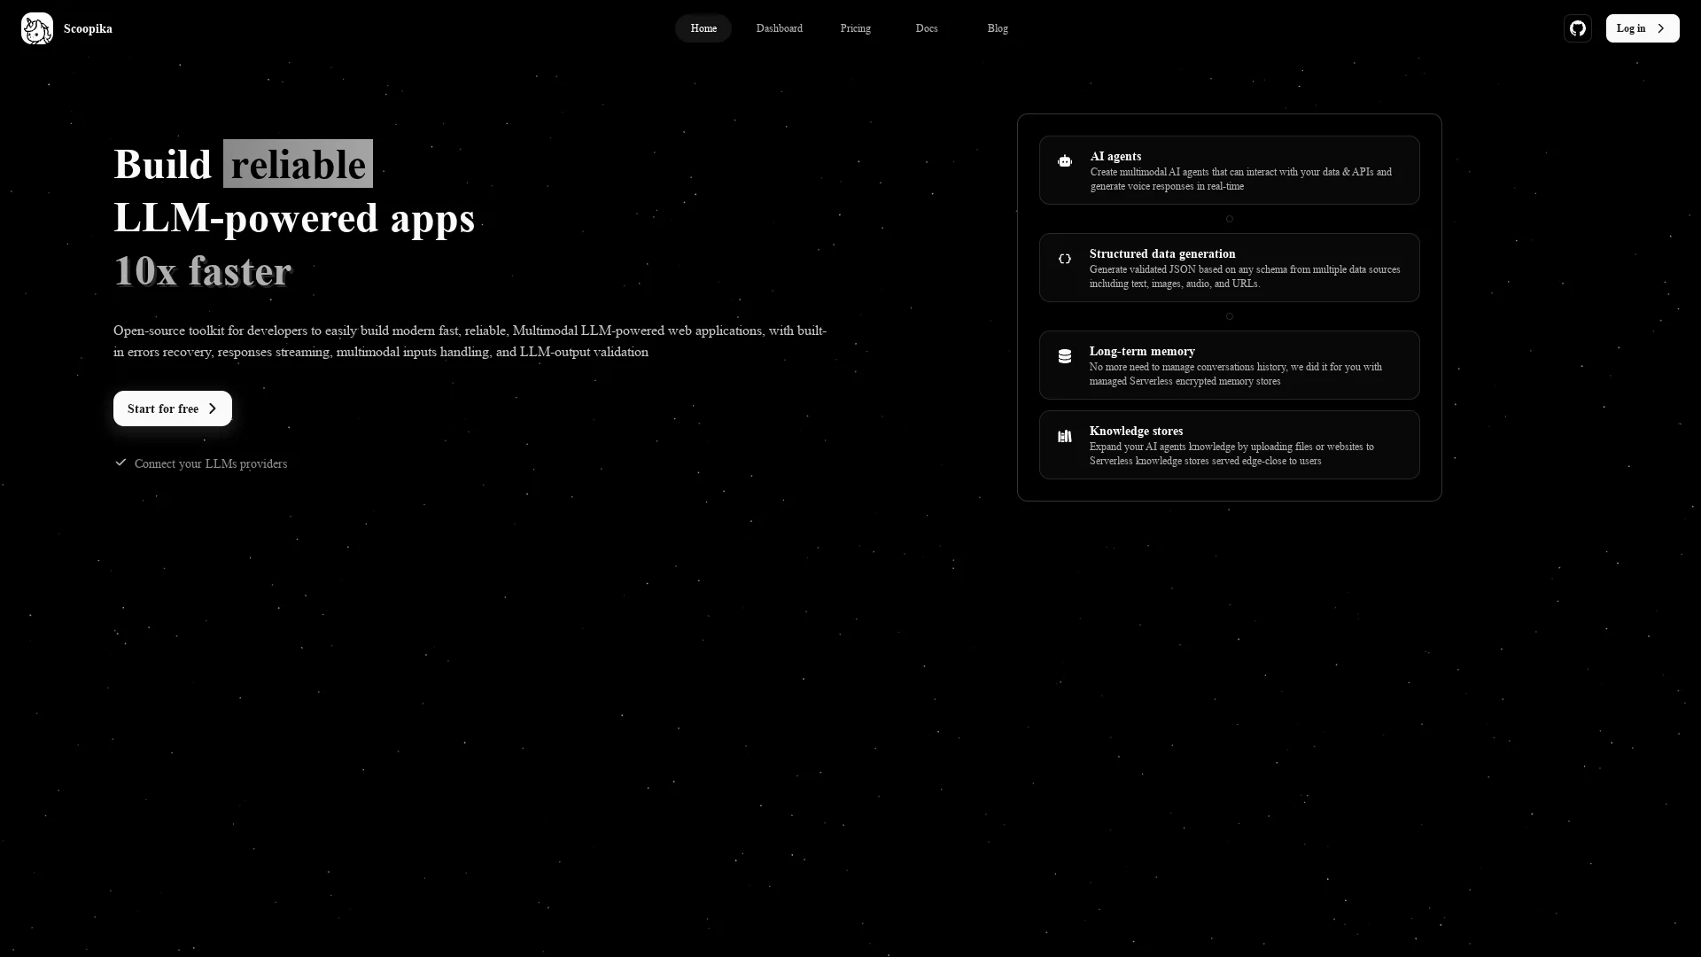Click the Knowledge stores heading
This screenshot has width=1701, height=957.
1136,432
